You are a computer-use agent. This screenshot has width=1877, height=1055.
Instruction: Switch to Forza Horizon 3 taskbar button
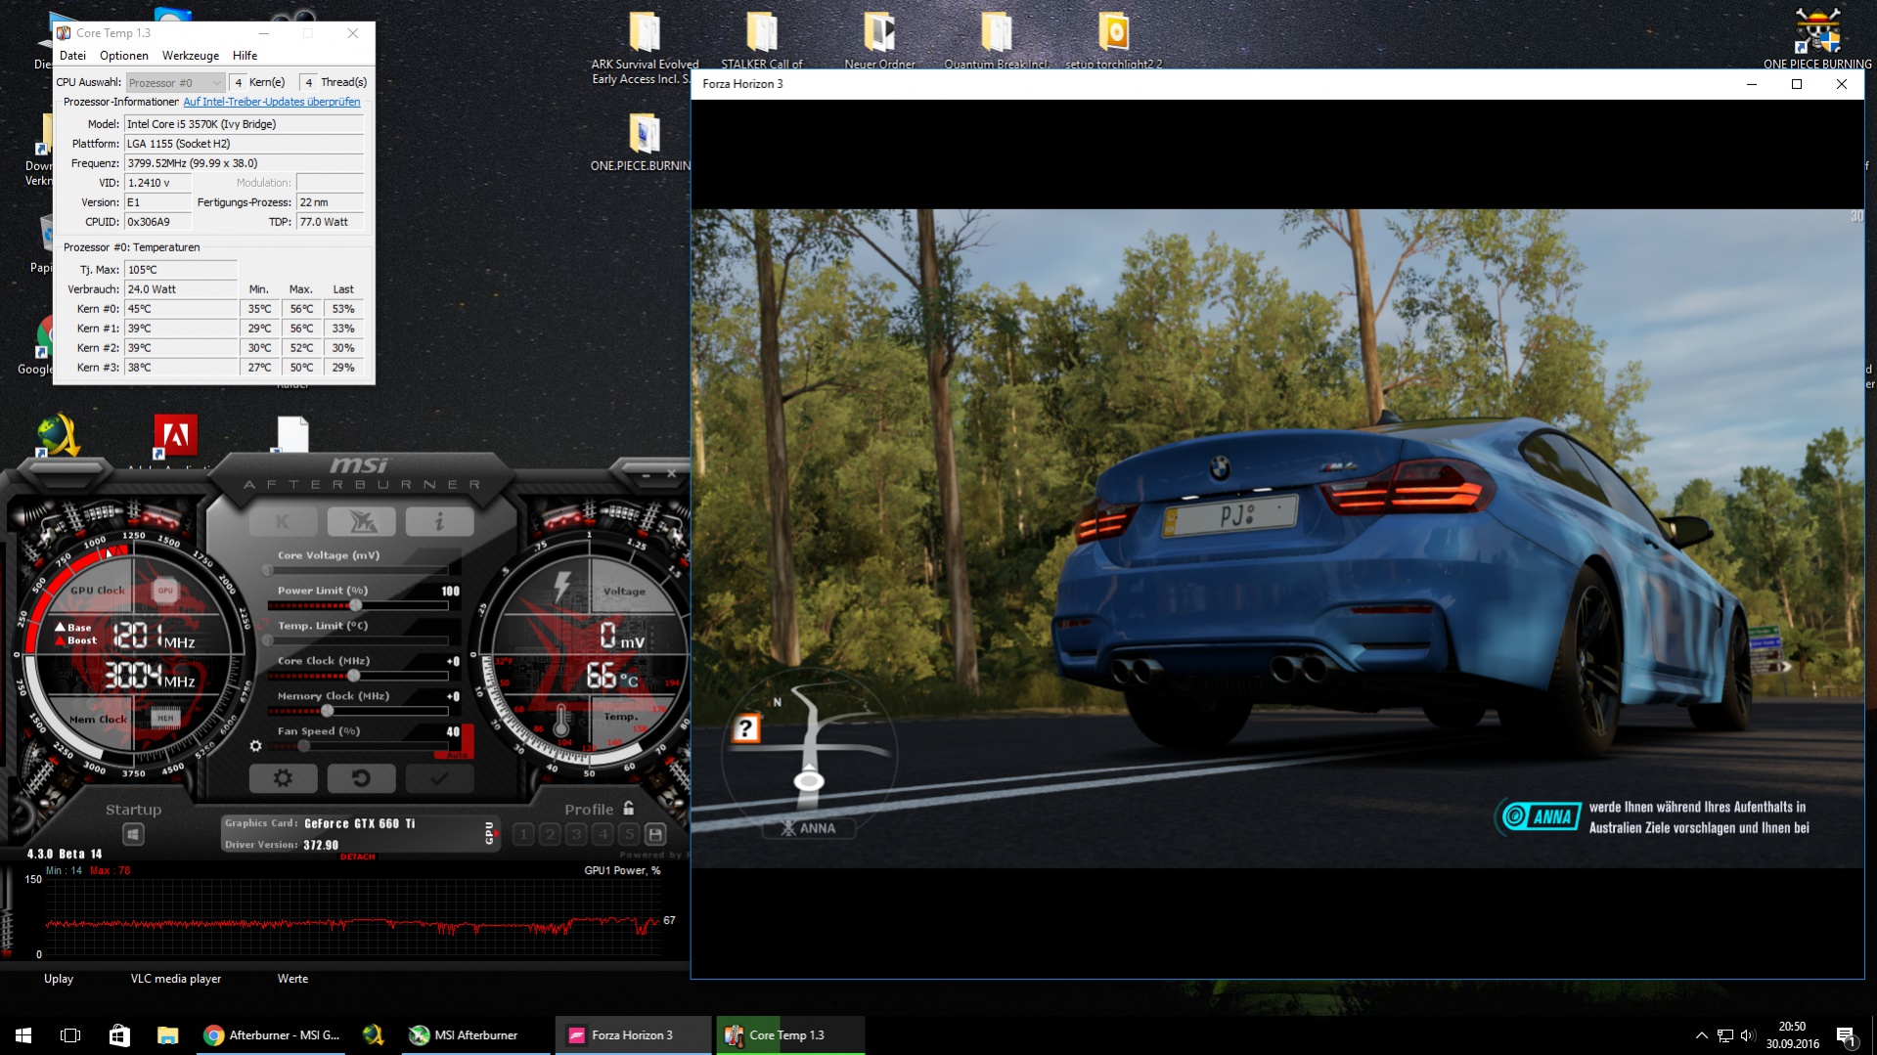[x=633, y=1034]
